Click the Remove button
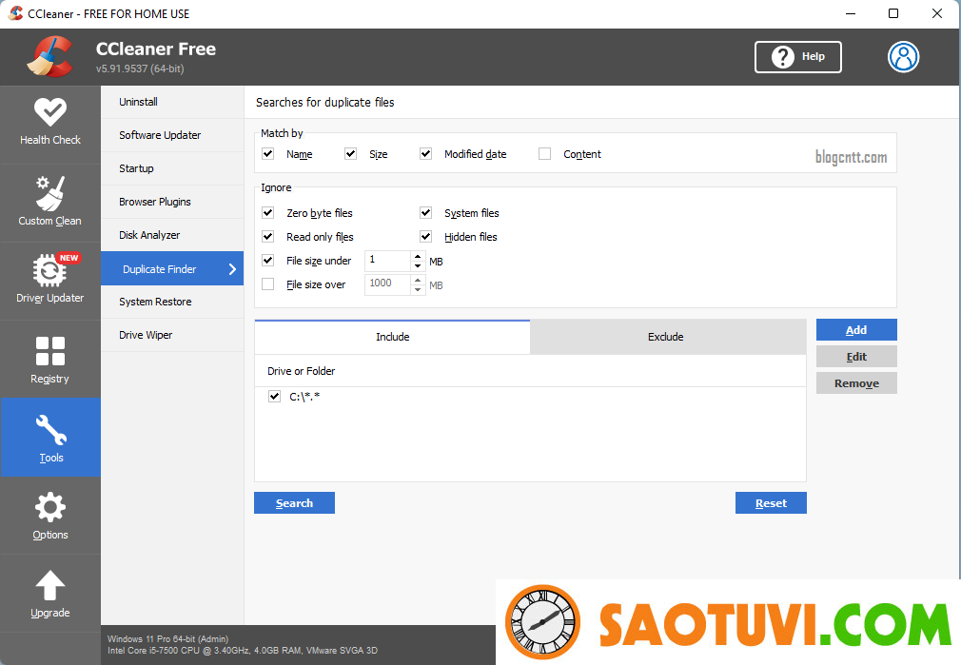Viewport: 961px width, 665px height. point(856,383)
